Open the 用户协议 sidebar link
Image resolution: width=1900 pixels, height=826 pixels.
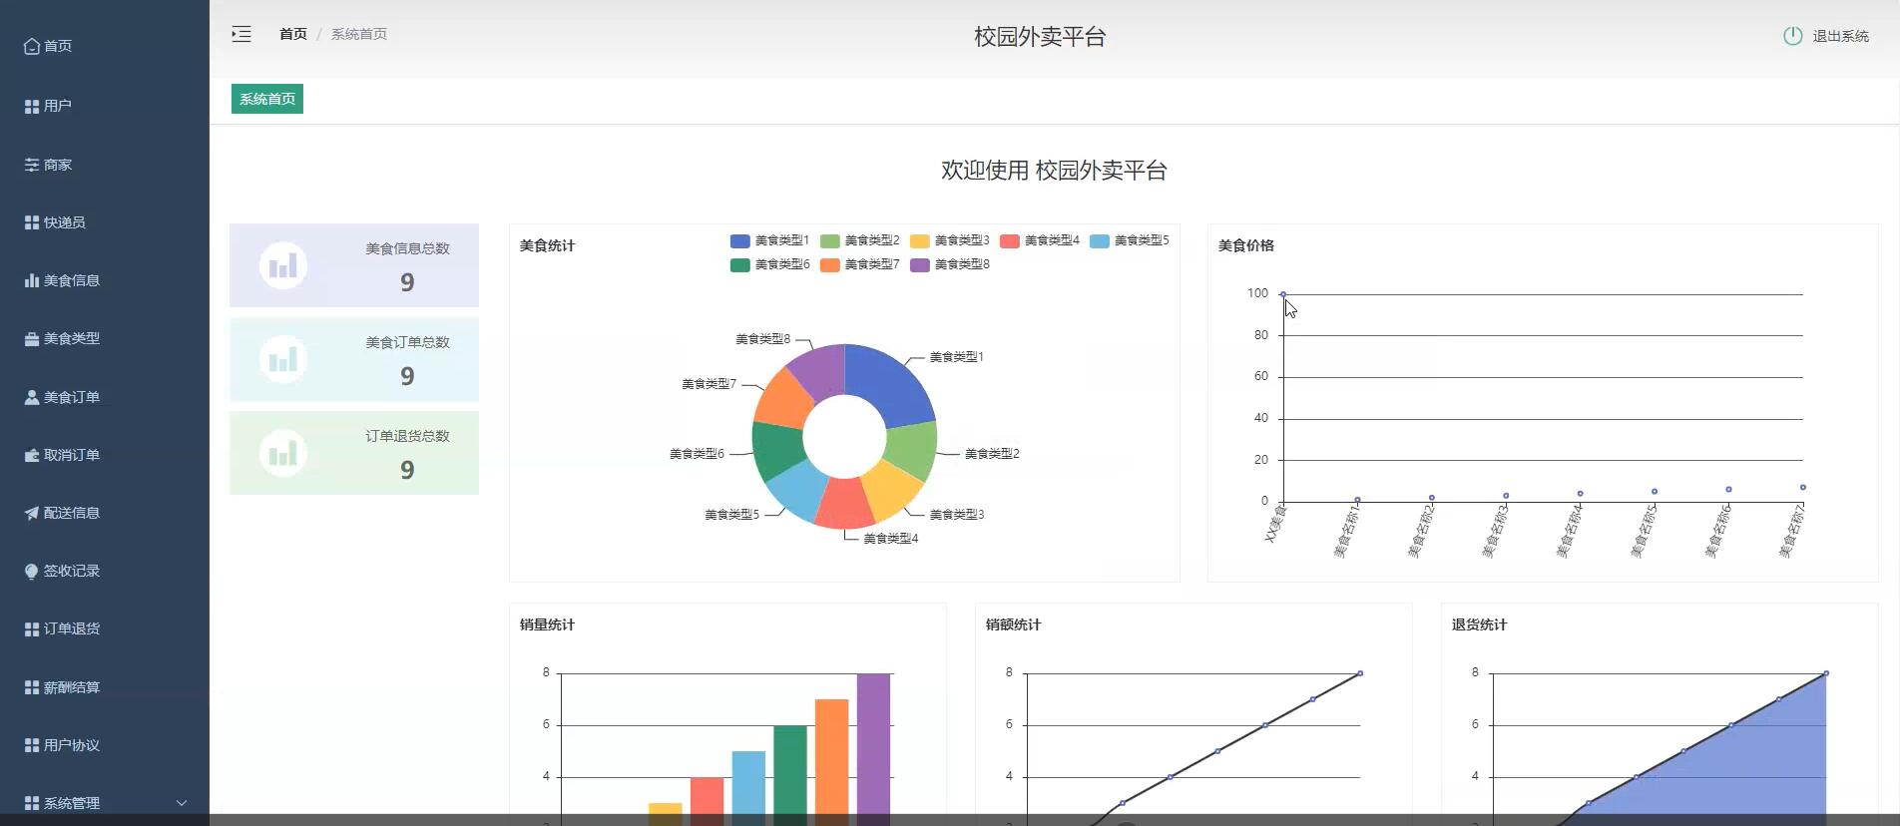coord(105,745)
